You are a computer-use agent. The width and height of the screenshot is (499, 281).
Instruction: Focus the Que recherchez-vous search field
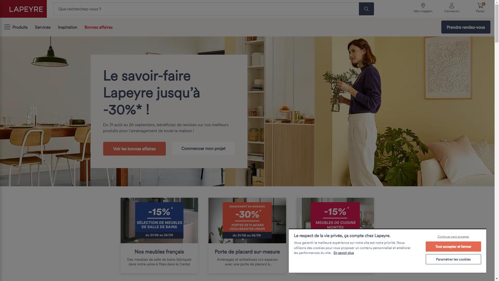click(206, 9)
